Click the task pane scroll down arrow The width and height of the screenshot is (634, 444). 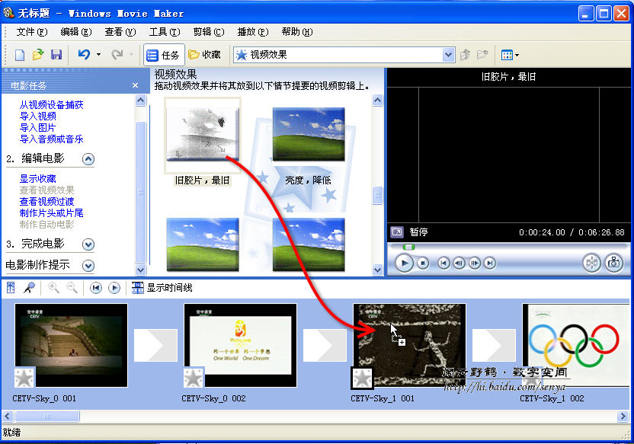pyautogui.click(x=141, y=269)
